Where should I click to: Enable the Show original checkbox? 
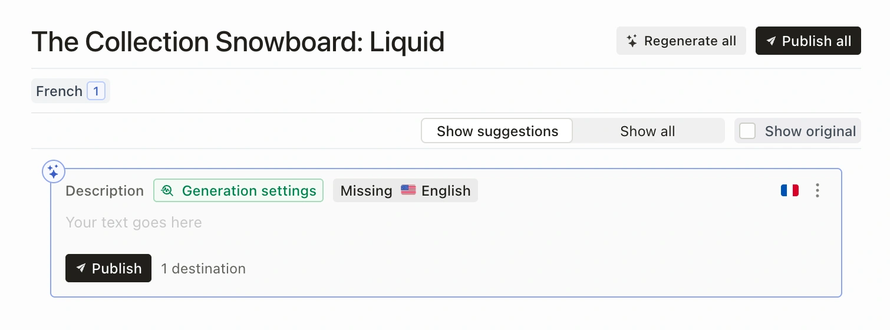(x=747, y=131)
